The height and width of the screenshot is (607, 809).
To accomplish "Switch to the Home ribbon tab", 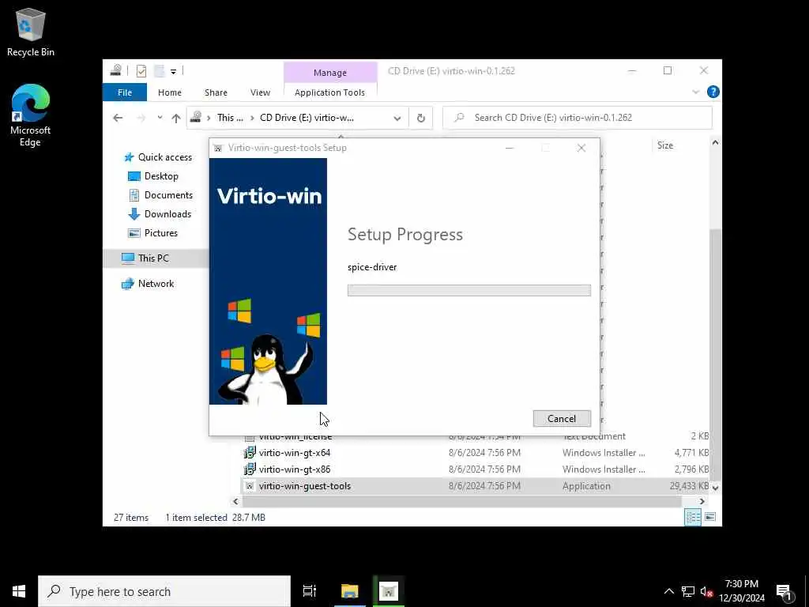I will (170, 92).
